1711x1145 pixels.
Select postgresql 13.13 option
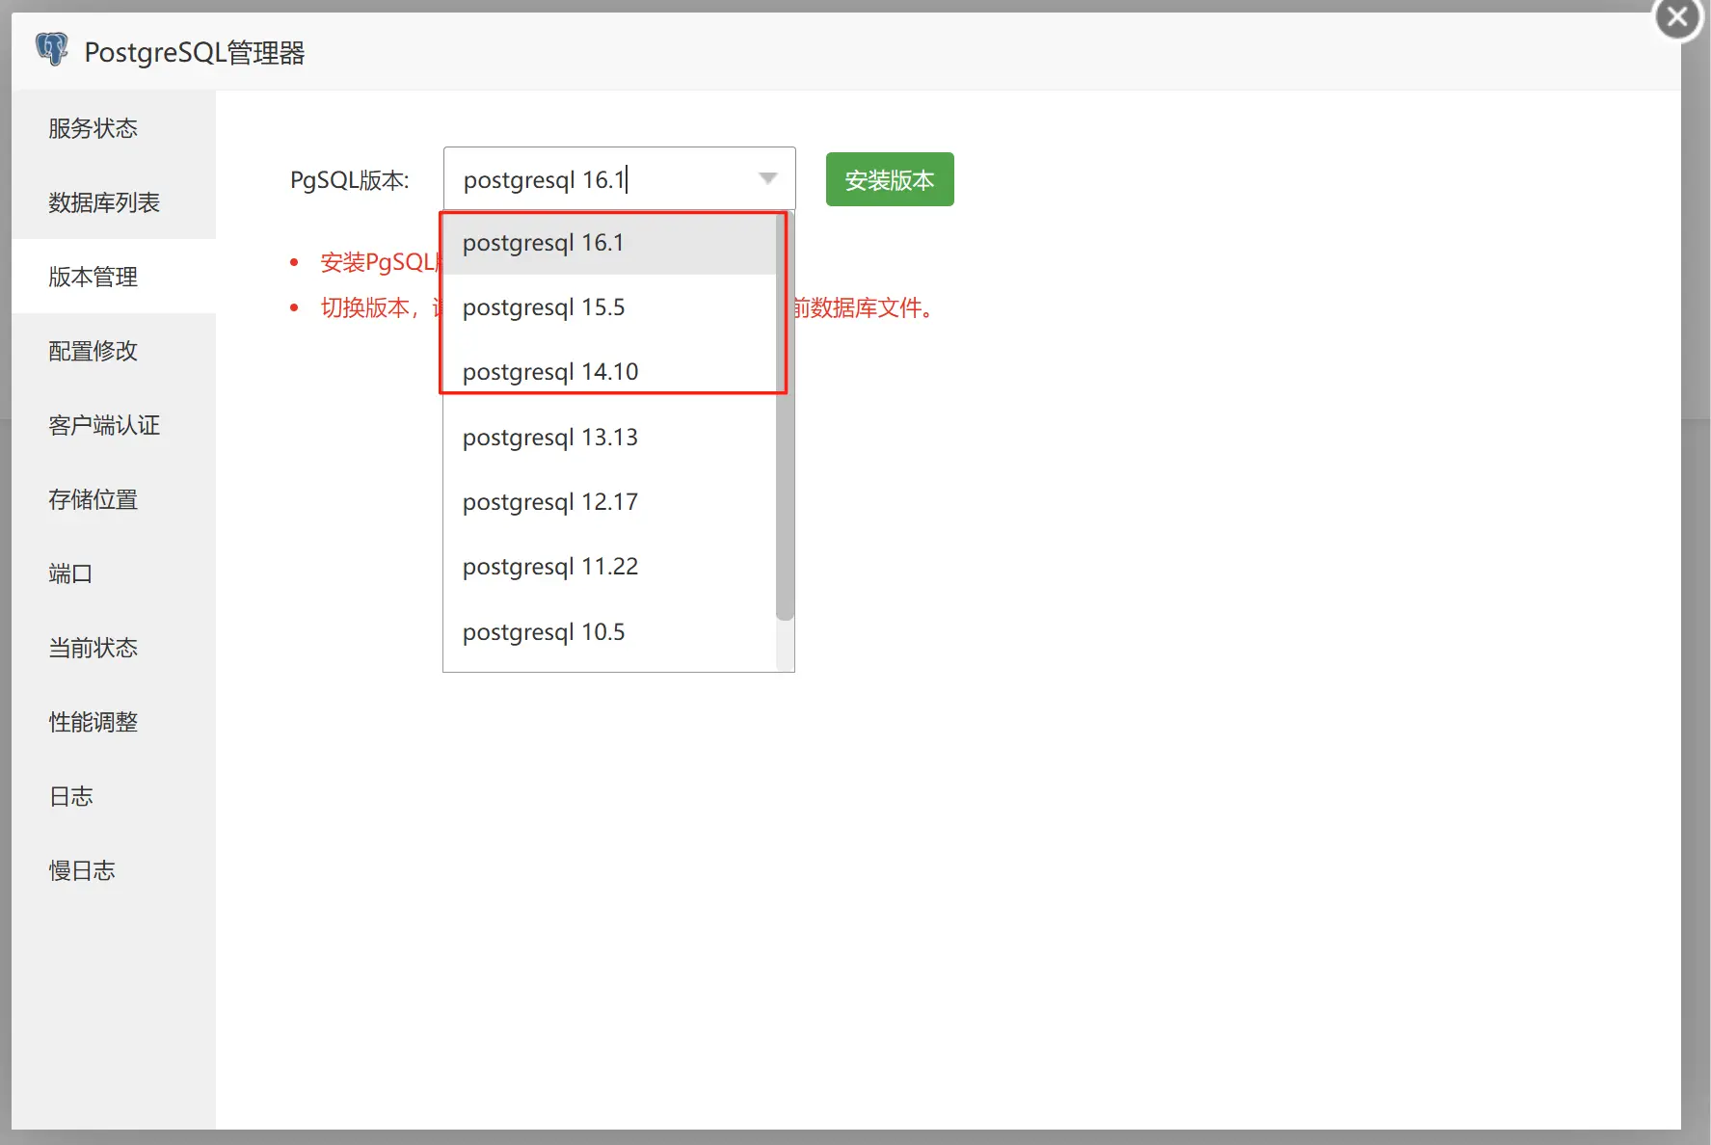[609, 438]
